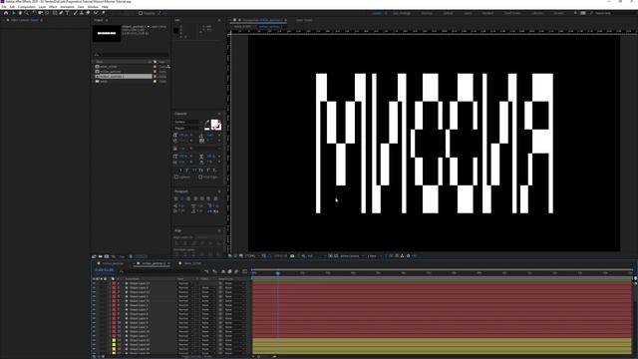This screenshot has height=359, width=638.
Task: Click the Project panel search field
Action: pyautogui.click(x=131, y=55)
